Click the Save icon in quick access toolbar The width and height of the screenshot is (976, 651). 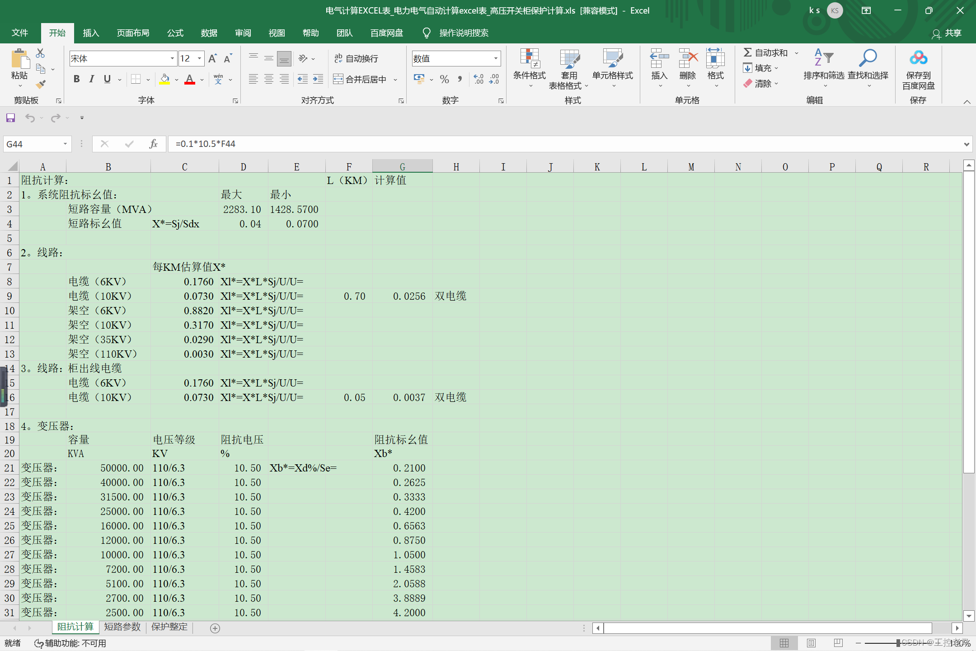pyautogui.click(x=10, y=118)
